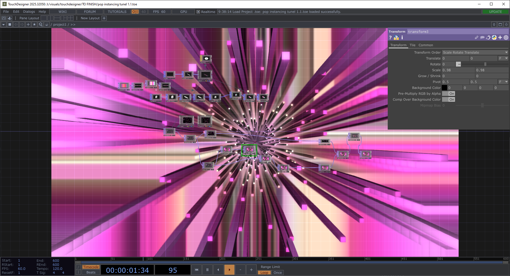
Task: Open the Edit menu
Action: [16, 12]
